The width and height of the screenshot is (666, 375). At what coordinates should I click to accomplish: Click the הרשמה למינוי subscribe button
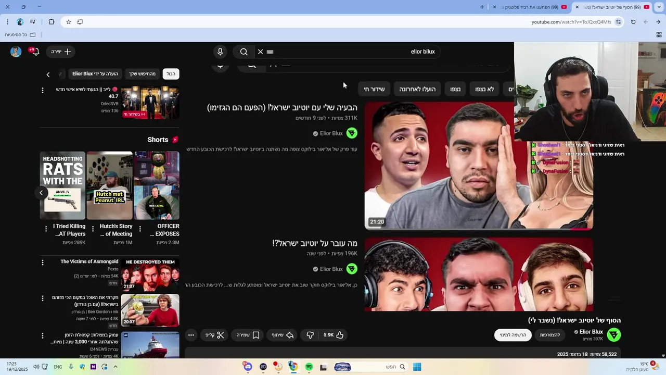[x=513, y=335]
